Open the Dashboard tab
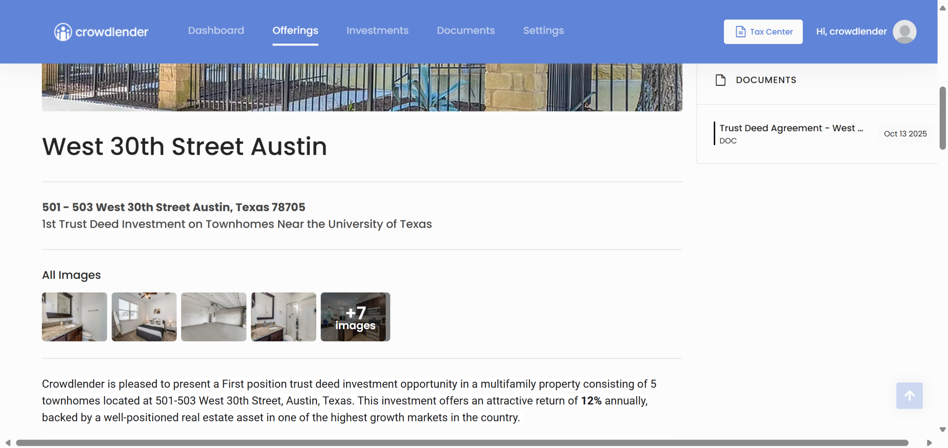The width and height of the screenshot is (948, 448). coord(216,30)
